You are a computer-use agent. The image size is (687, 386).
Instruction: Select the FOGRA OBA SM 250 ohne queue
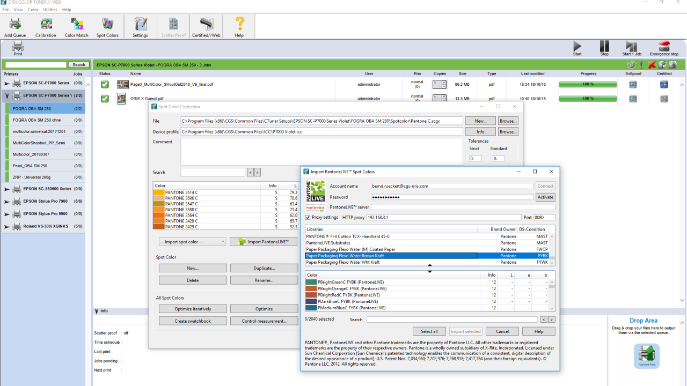click(x=45, y=120)
